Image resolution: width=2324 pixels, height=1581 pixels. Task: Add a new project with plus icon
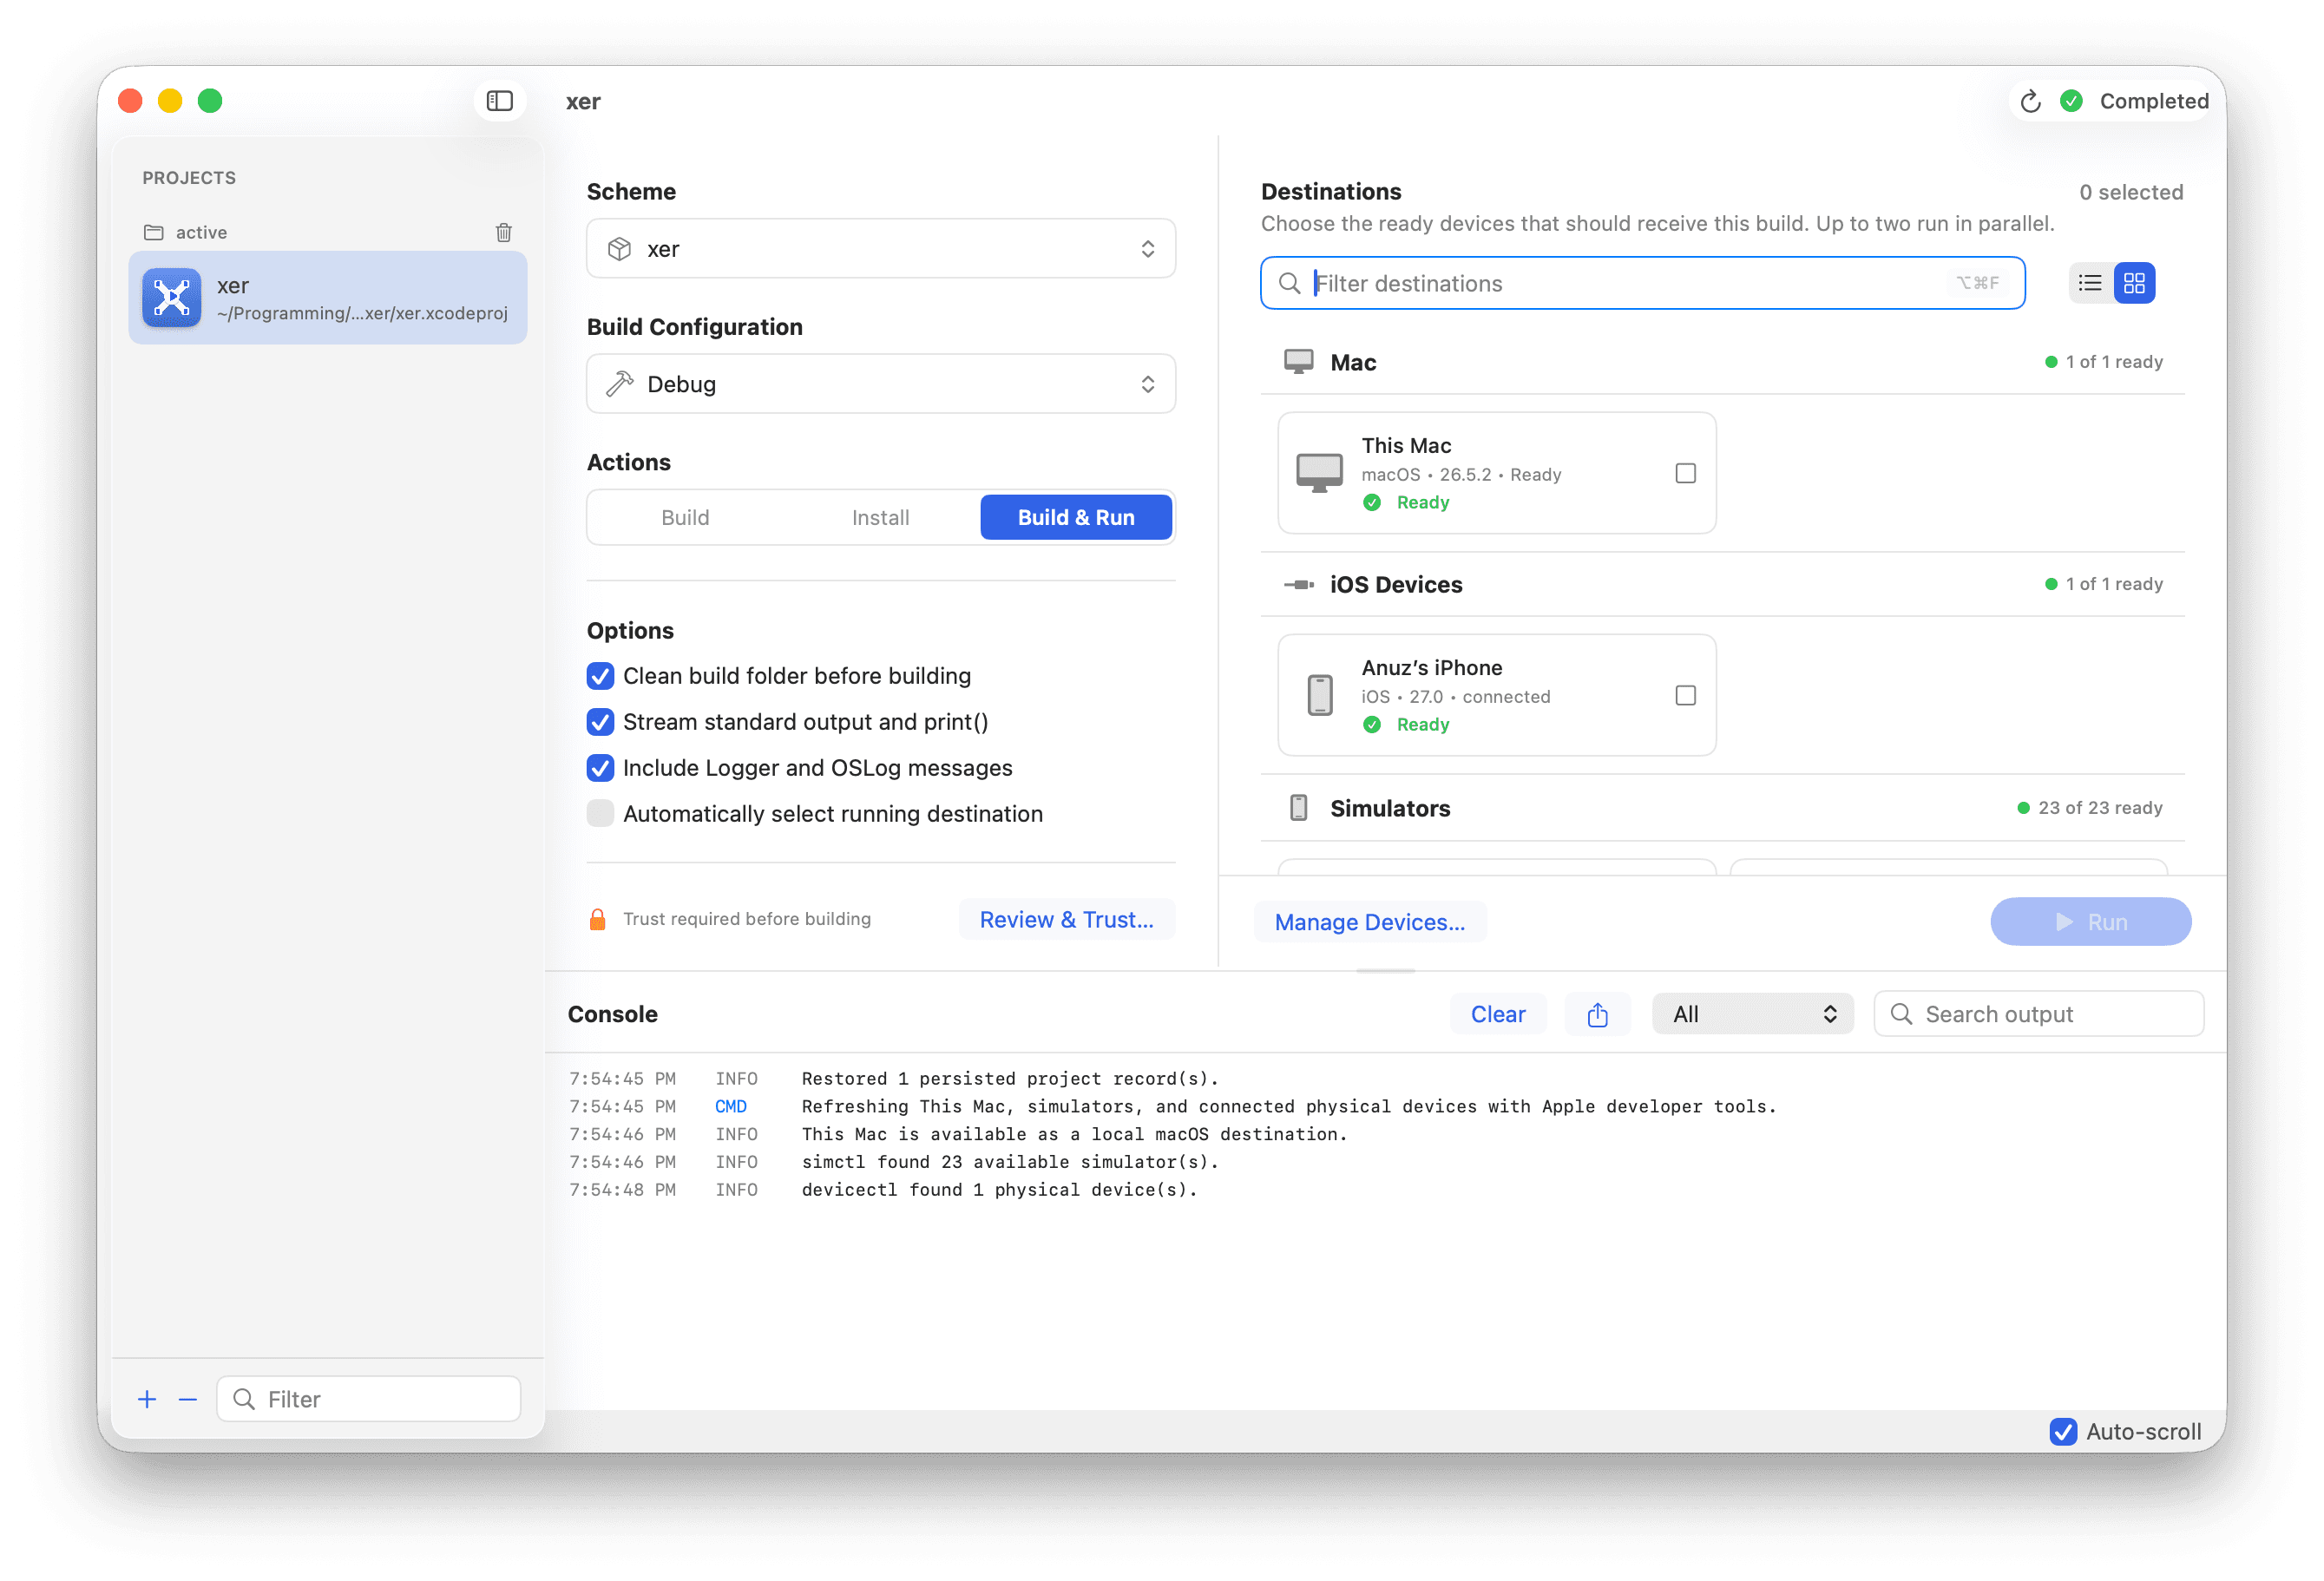(x=147, y=1399)
